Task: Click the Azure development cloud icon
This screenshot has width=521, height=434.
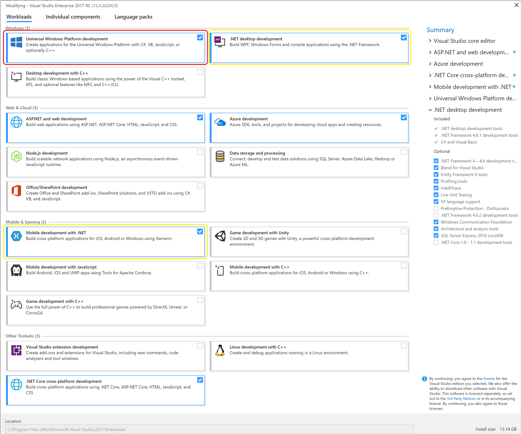Action: click(220, 122)
